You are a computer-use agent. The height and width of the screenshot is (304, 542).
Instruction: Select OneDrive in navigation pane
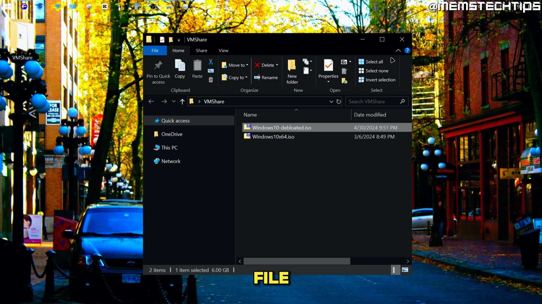(x=172, y=134)
